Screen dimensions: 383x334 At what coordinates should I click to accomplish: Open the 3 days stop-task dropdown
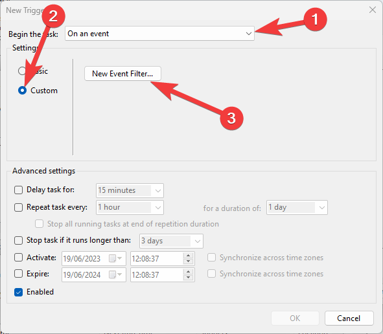click(x=171, y=241)
